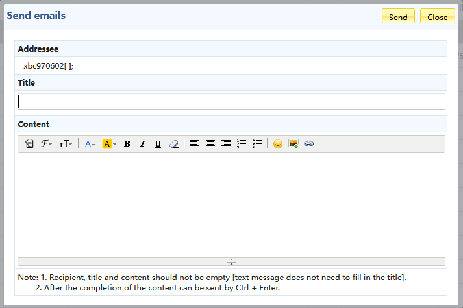The image size is (463, 308).
Task: Open the font family dropdown
Action: pyautogui.click(x=47, y=144)
